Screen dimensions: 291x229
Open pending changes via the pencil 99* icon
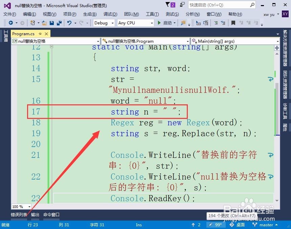pyautogui.click(x=216, y=225)
